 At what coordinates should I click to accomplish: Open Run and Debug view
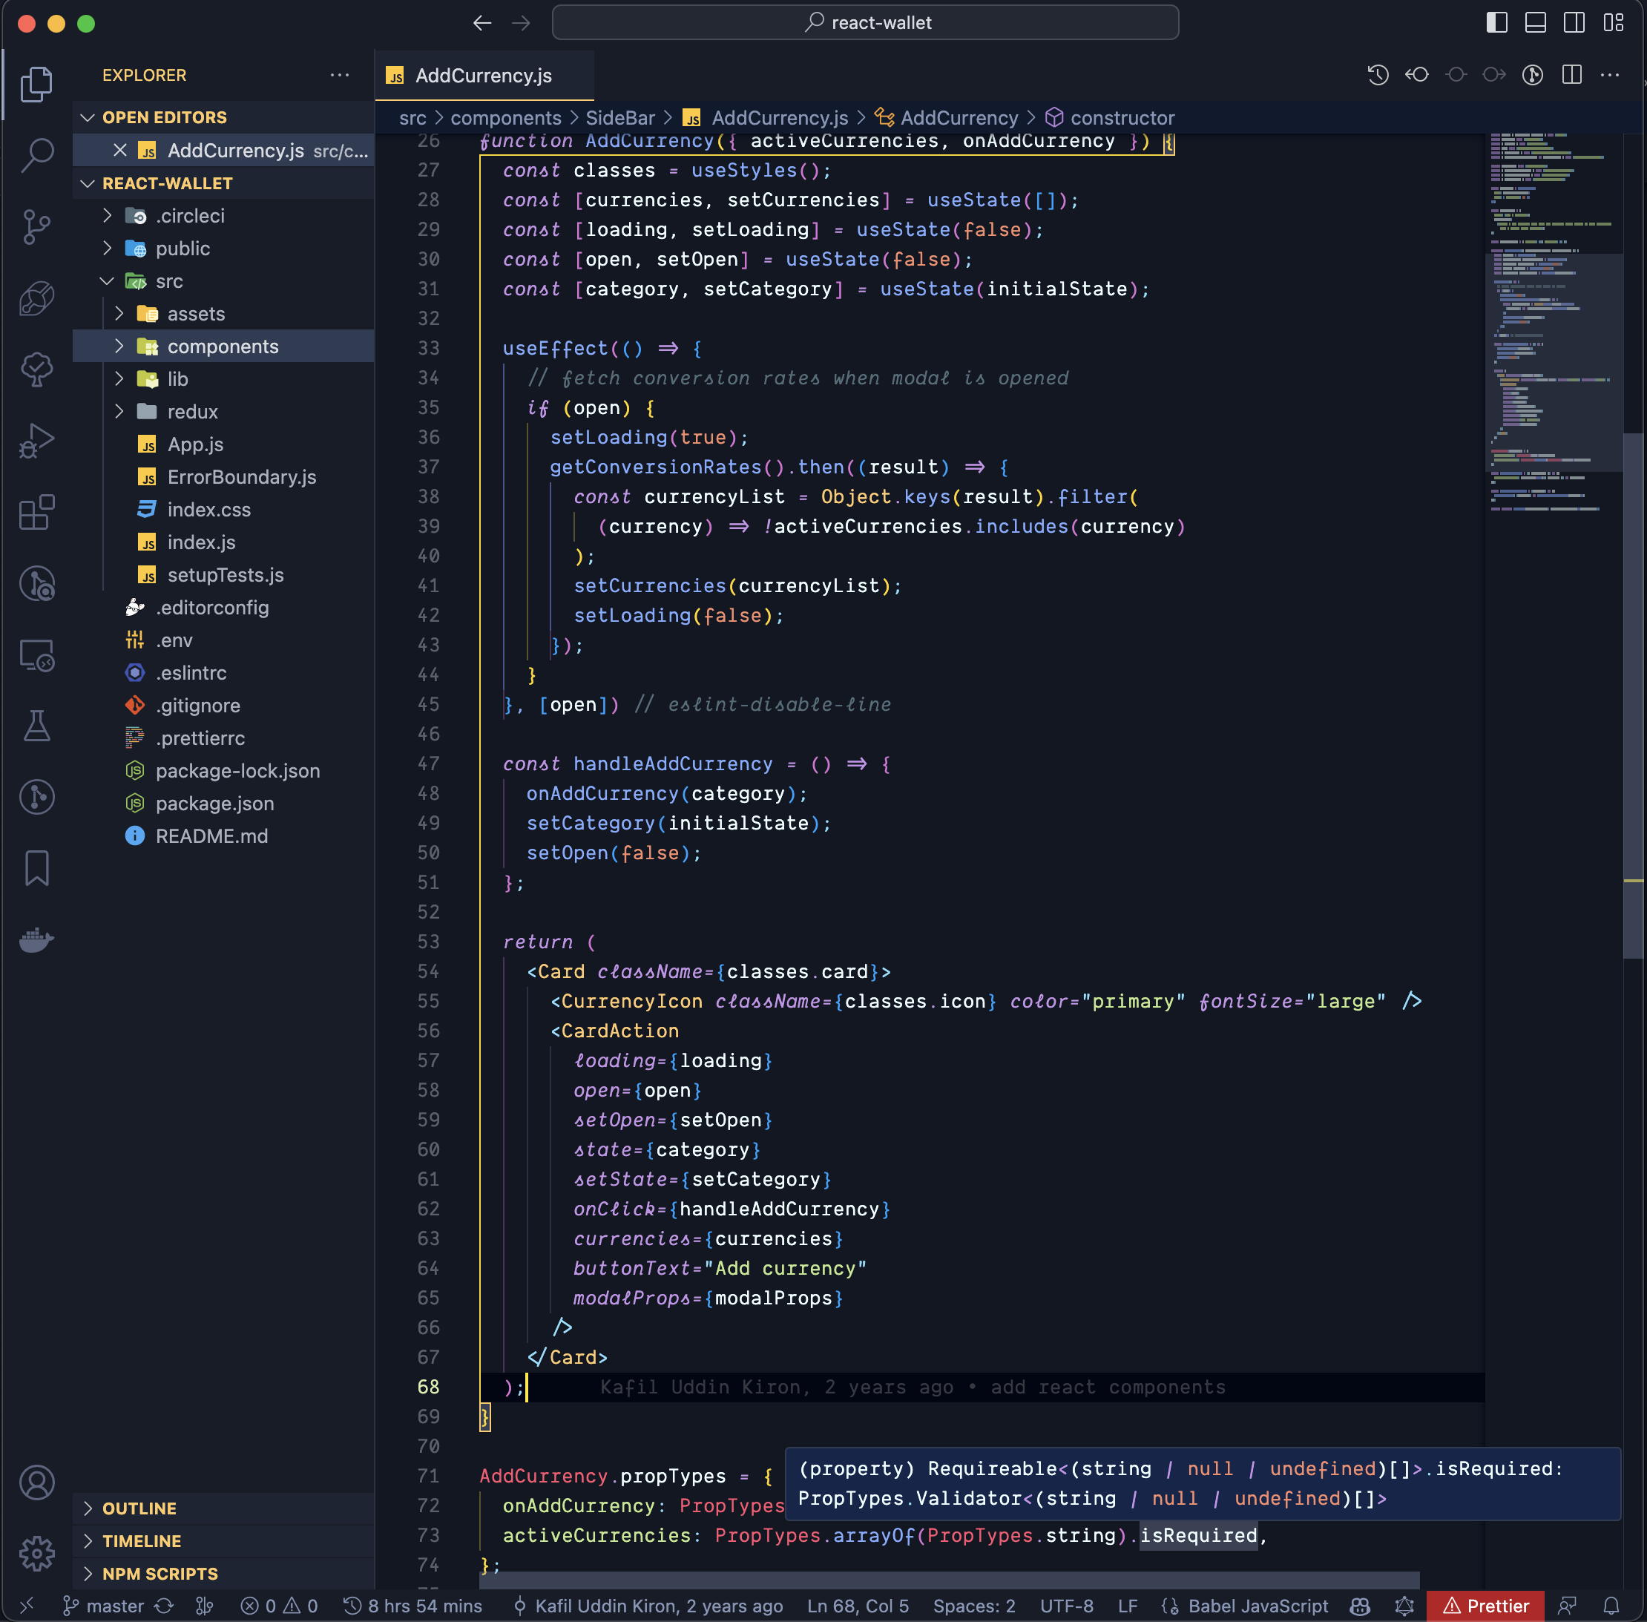pos(36,441)
